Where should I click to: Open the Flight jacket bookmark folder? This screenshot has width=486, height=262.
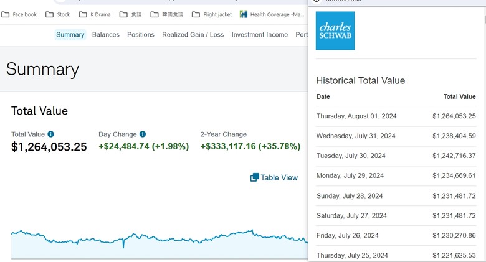coord(212,14)
